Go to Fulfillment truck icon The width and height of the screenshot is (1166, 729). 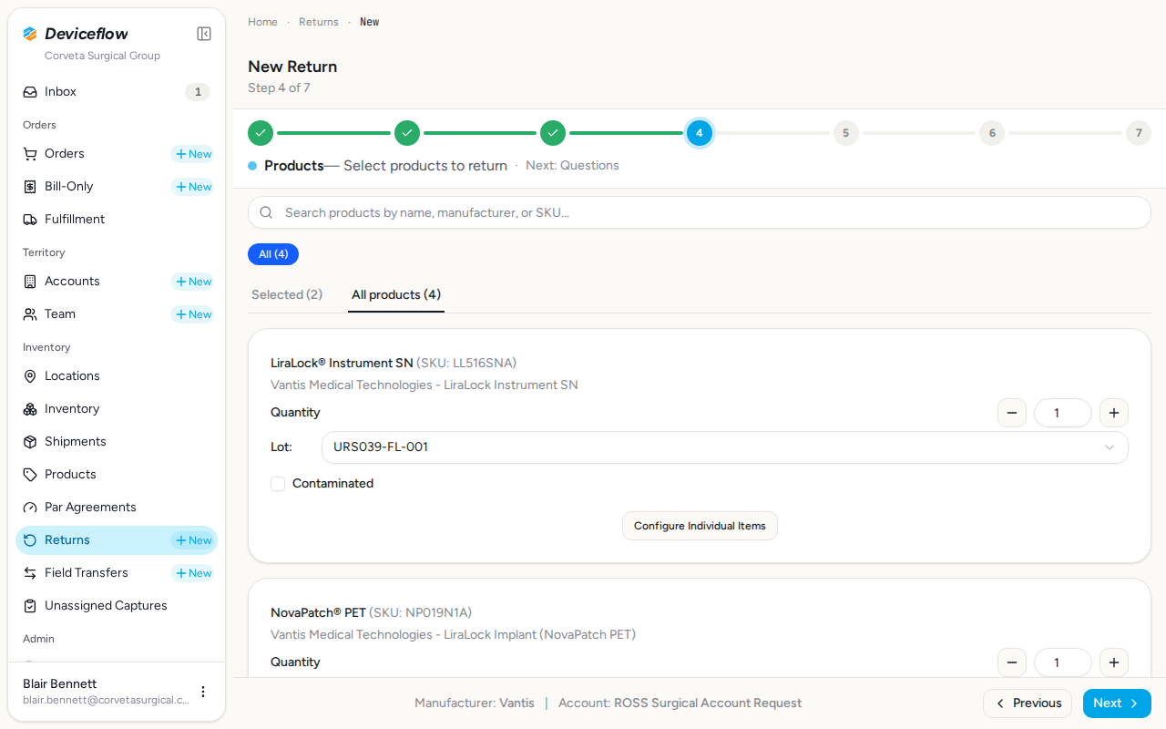(x=30, y=220)
